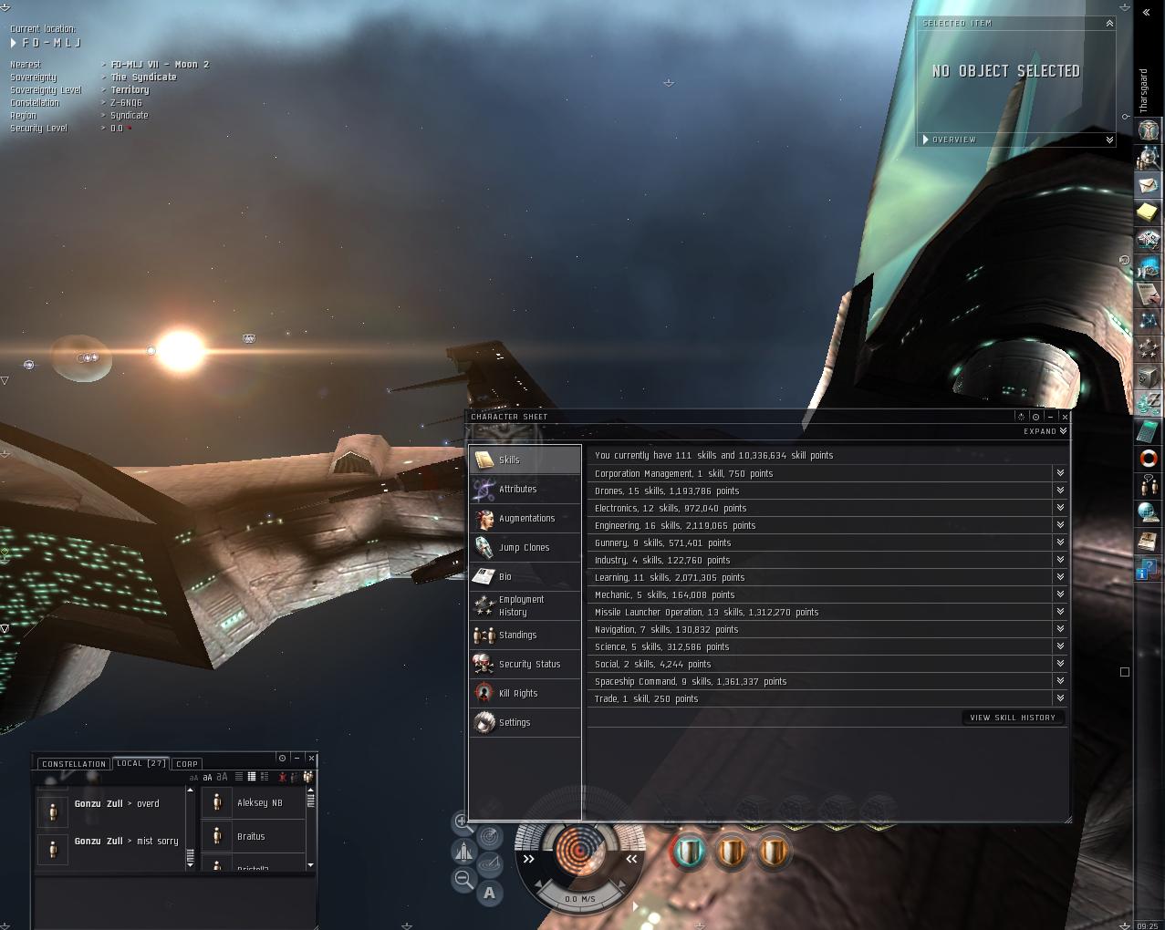Open the Augmentations section
1165x930 pixels.
click(x=525, y=519)
